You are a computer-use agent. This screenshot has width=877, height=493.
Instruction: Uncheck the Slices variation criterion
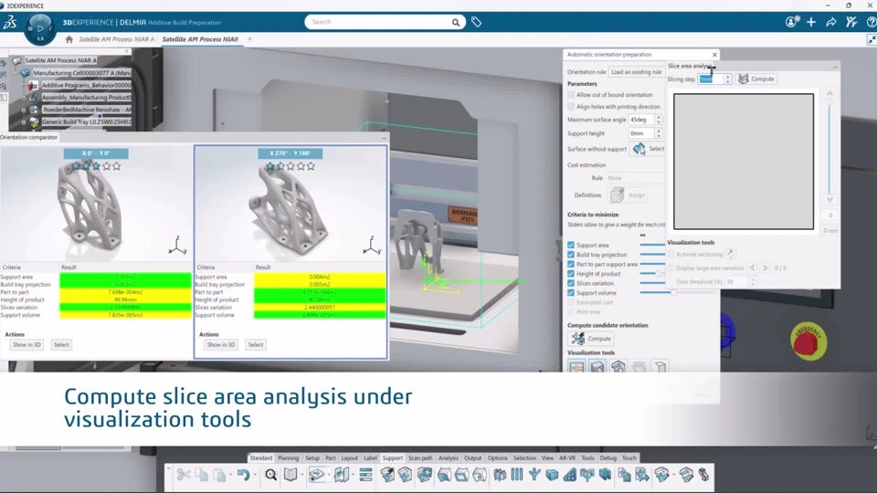click(x=571, y=283)
